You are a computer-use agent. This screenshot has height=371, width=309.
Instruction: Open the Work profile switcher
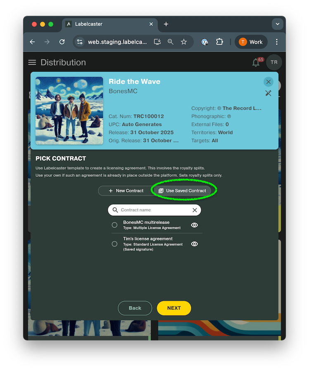(251, 42)
